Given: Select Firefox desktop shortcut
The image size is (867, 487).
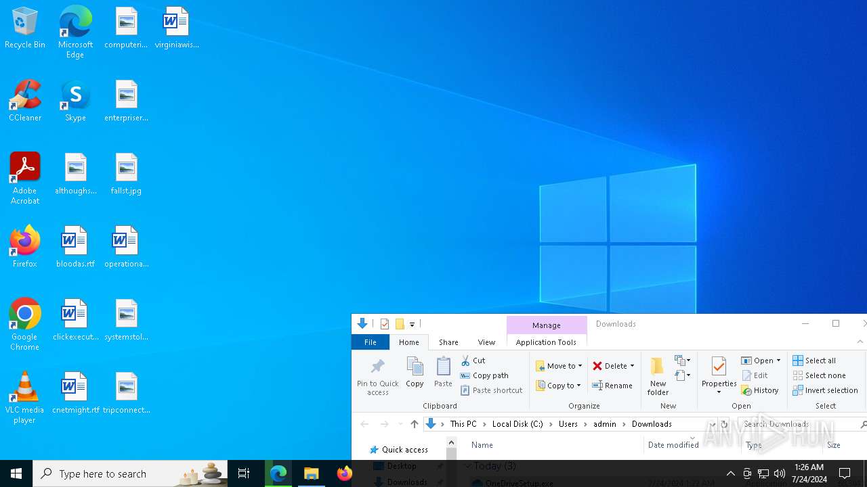Looking at the screenshot, I should pos(25,248).
